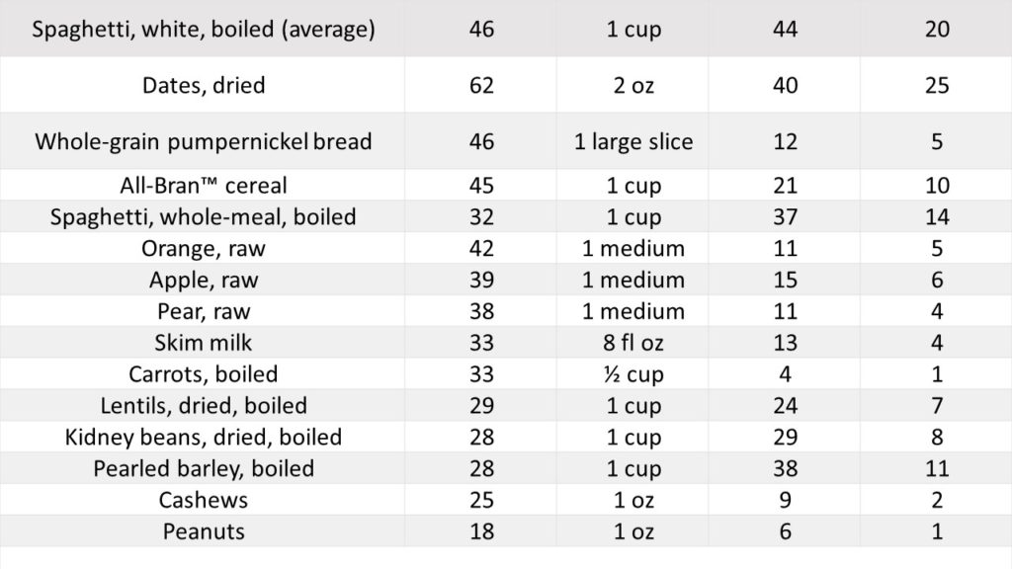The width and height of the screenshot is (1012, 569).
Task: Click the '½ cup' serving size cell
Action: point(633,374)
